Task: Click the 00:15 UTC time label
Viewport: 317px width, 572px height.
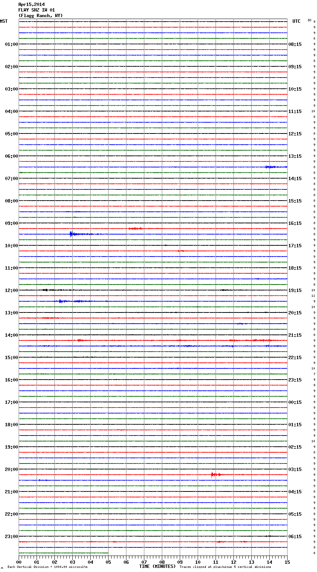Action: pos(295,402)
